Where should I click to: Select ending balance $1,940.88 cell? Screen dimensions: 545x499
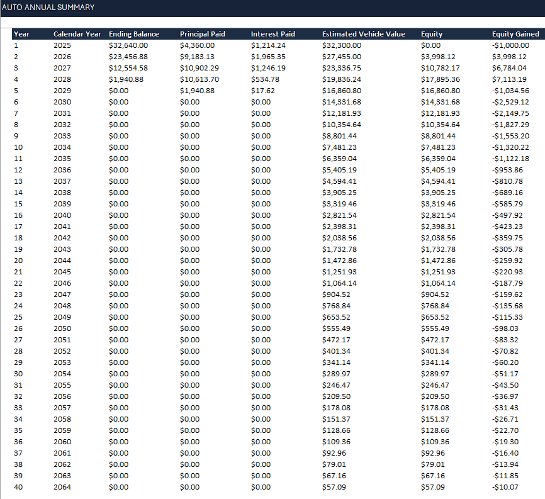(x=126, y=79)
